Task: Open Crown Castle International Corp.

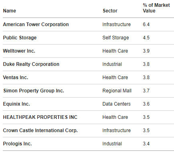Action: point(40,131)
